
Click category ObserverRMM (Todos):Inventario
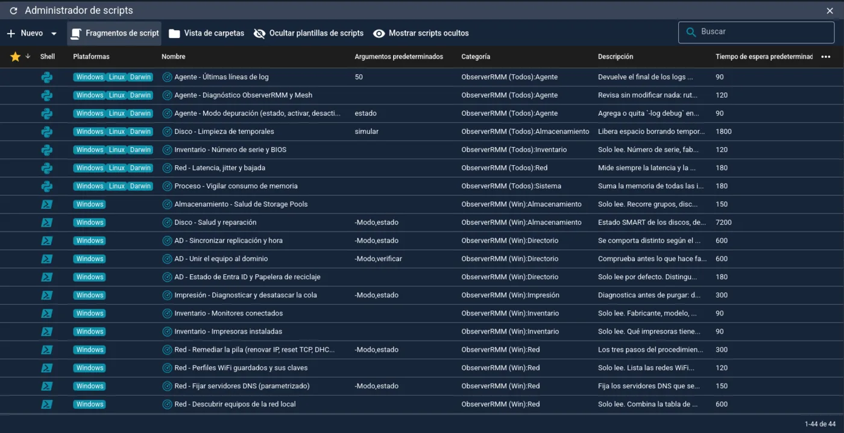coord(515,150)
